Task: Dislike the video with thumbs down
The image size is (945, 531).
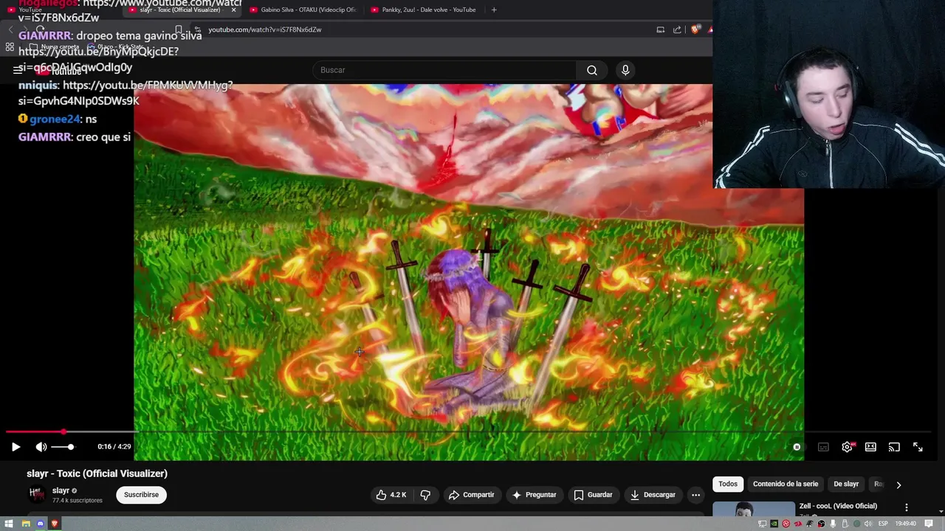Action: pyautogui.click(x=425, y=495)
